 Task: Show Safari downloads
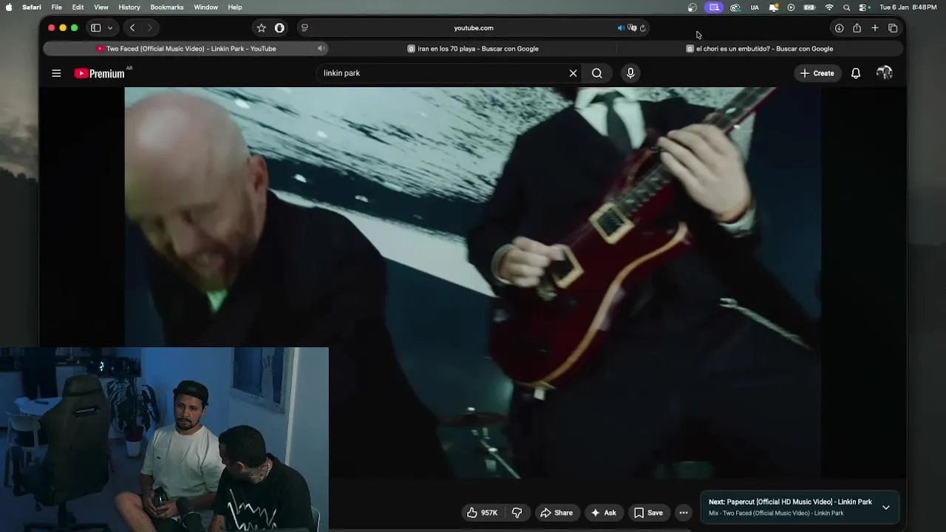pos(839,28)
